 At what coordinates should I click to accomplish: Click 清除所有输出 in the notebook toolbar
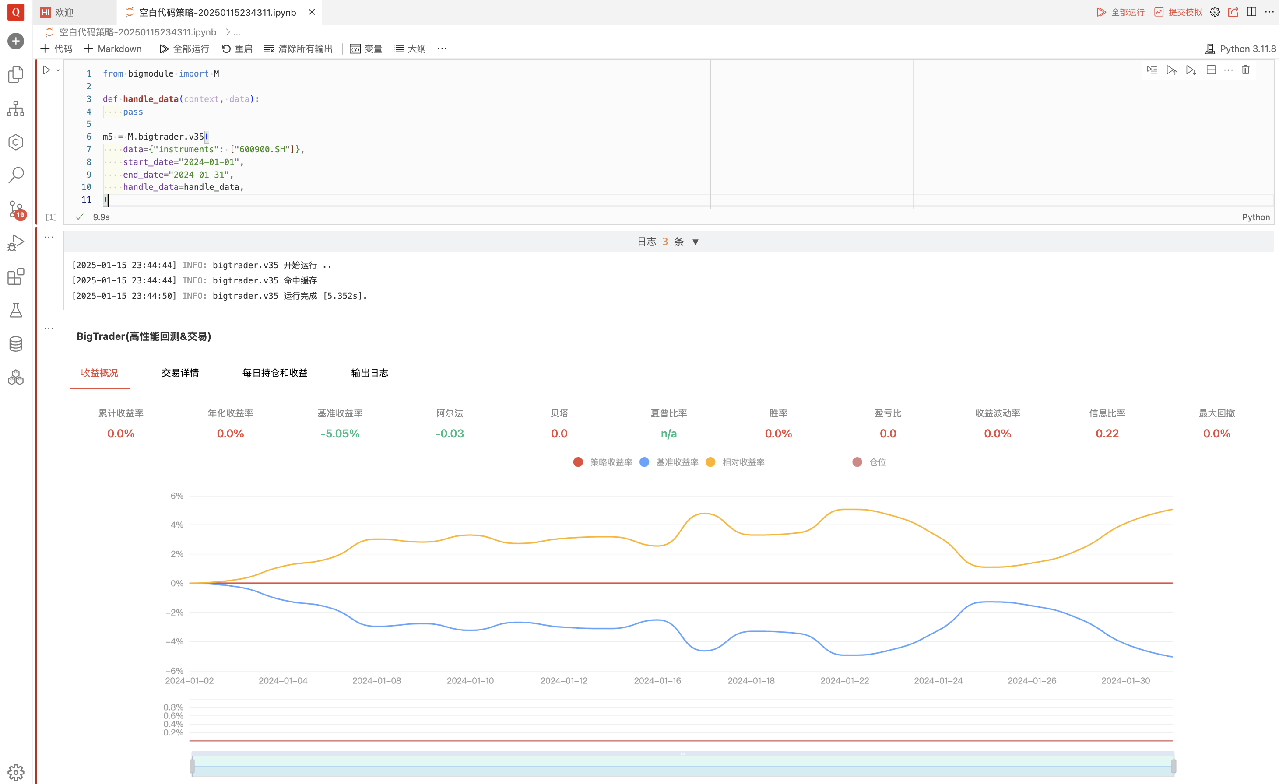click(x=299, y=49)
